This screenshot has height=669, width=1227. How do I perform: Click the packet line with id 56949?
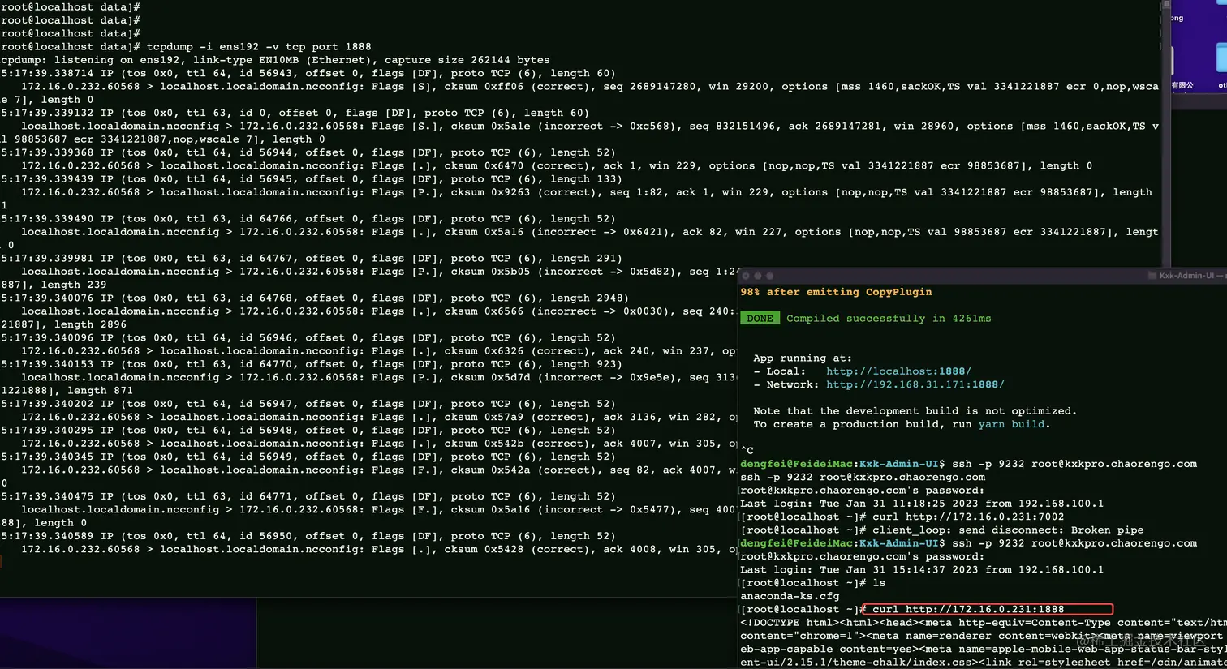(308, 457)
